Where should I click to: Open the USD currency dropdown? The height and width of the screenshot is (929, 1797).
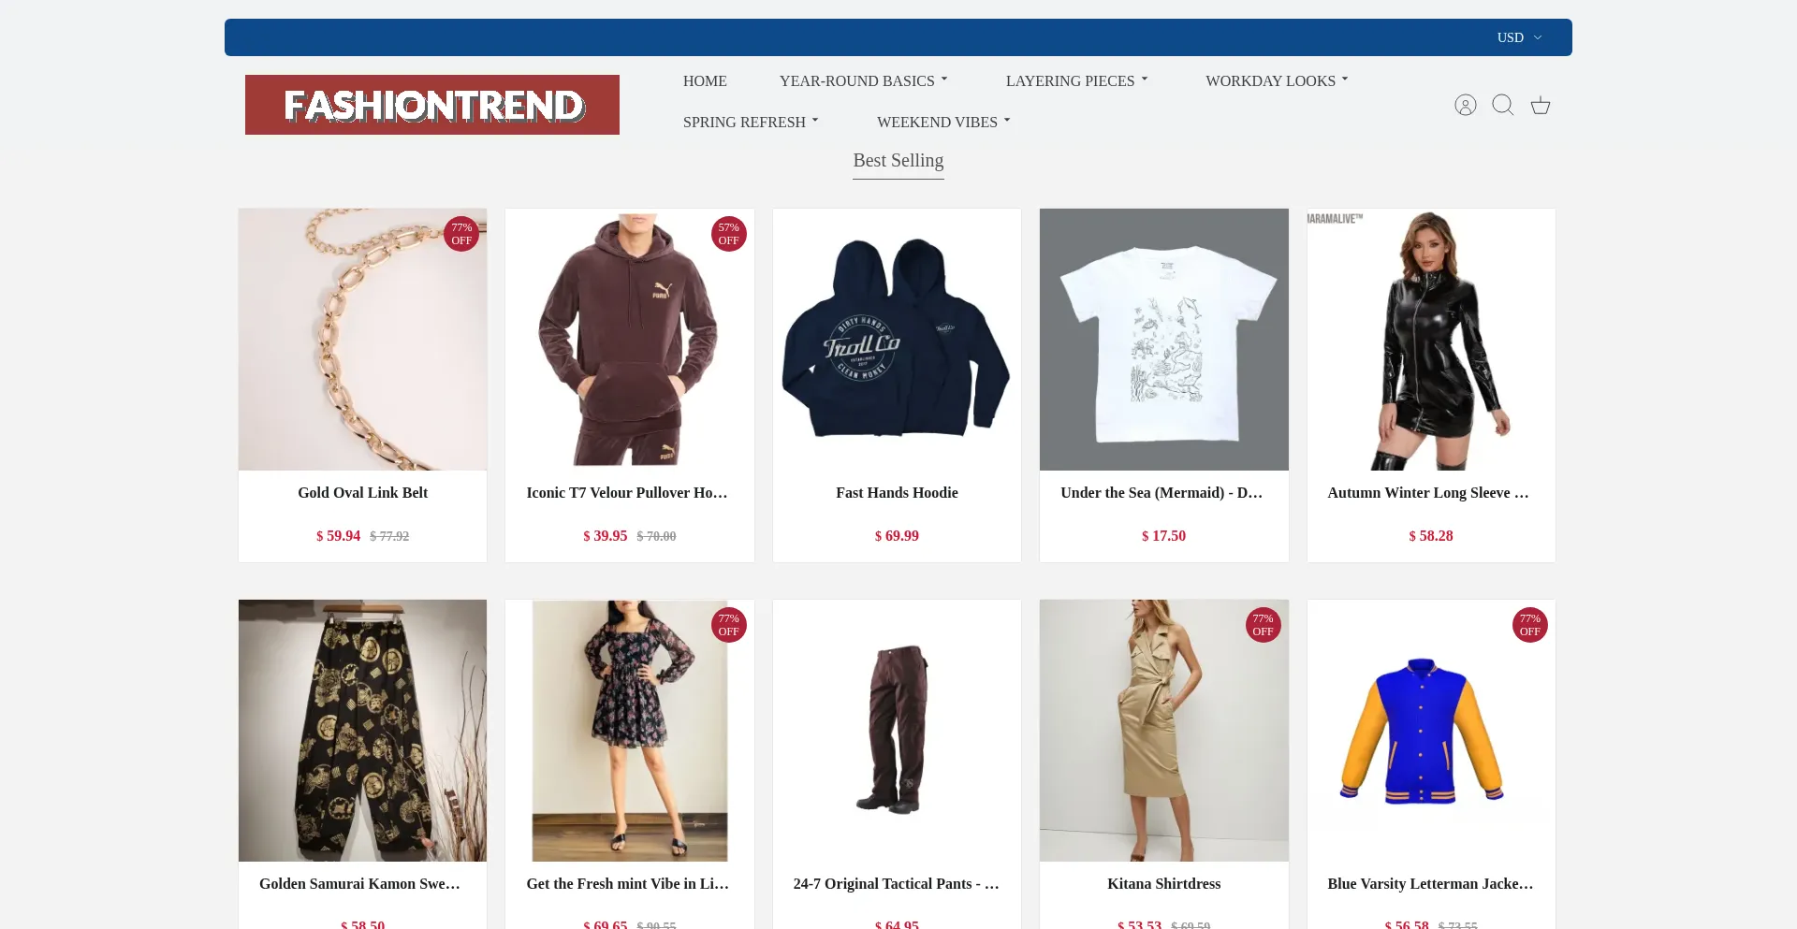(x=1519, y=37)
